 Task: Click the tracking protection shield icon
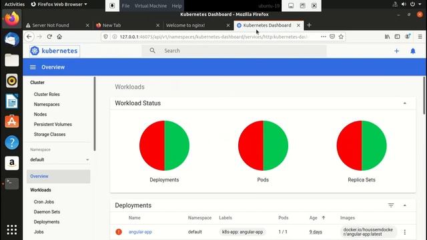(x=105, y=37)
